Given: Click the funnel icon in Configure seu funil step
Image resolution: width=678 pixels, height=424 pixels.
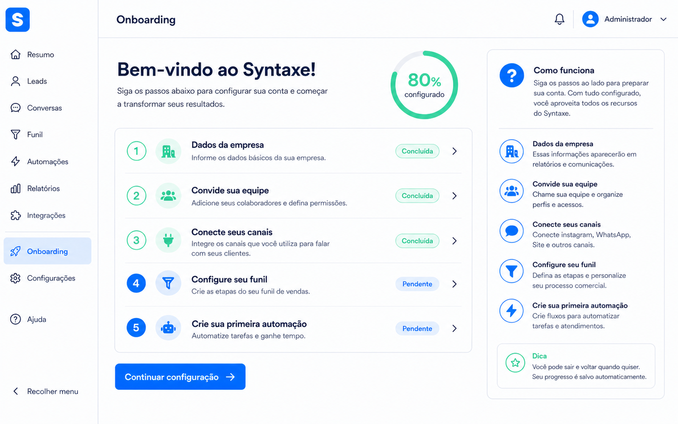Looking at the screenshot, I should (168, 283).
